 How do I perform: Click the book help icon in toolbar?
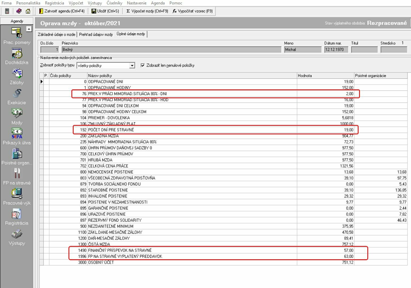pos(19,11)
